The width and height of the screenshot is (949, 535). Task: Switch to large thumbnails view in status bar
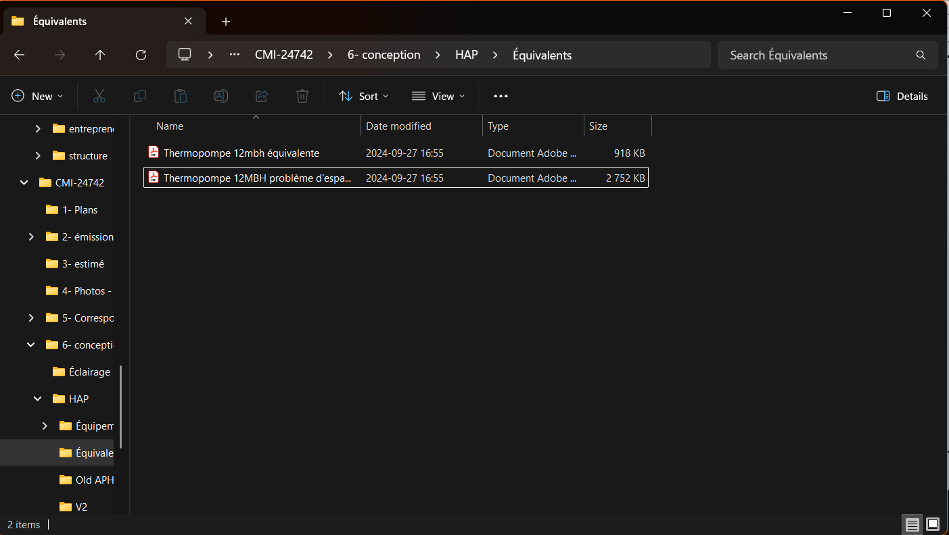point(933,524)
